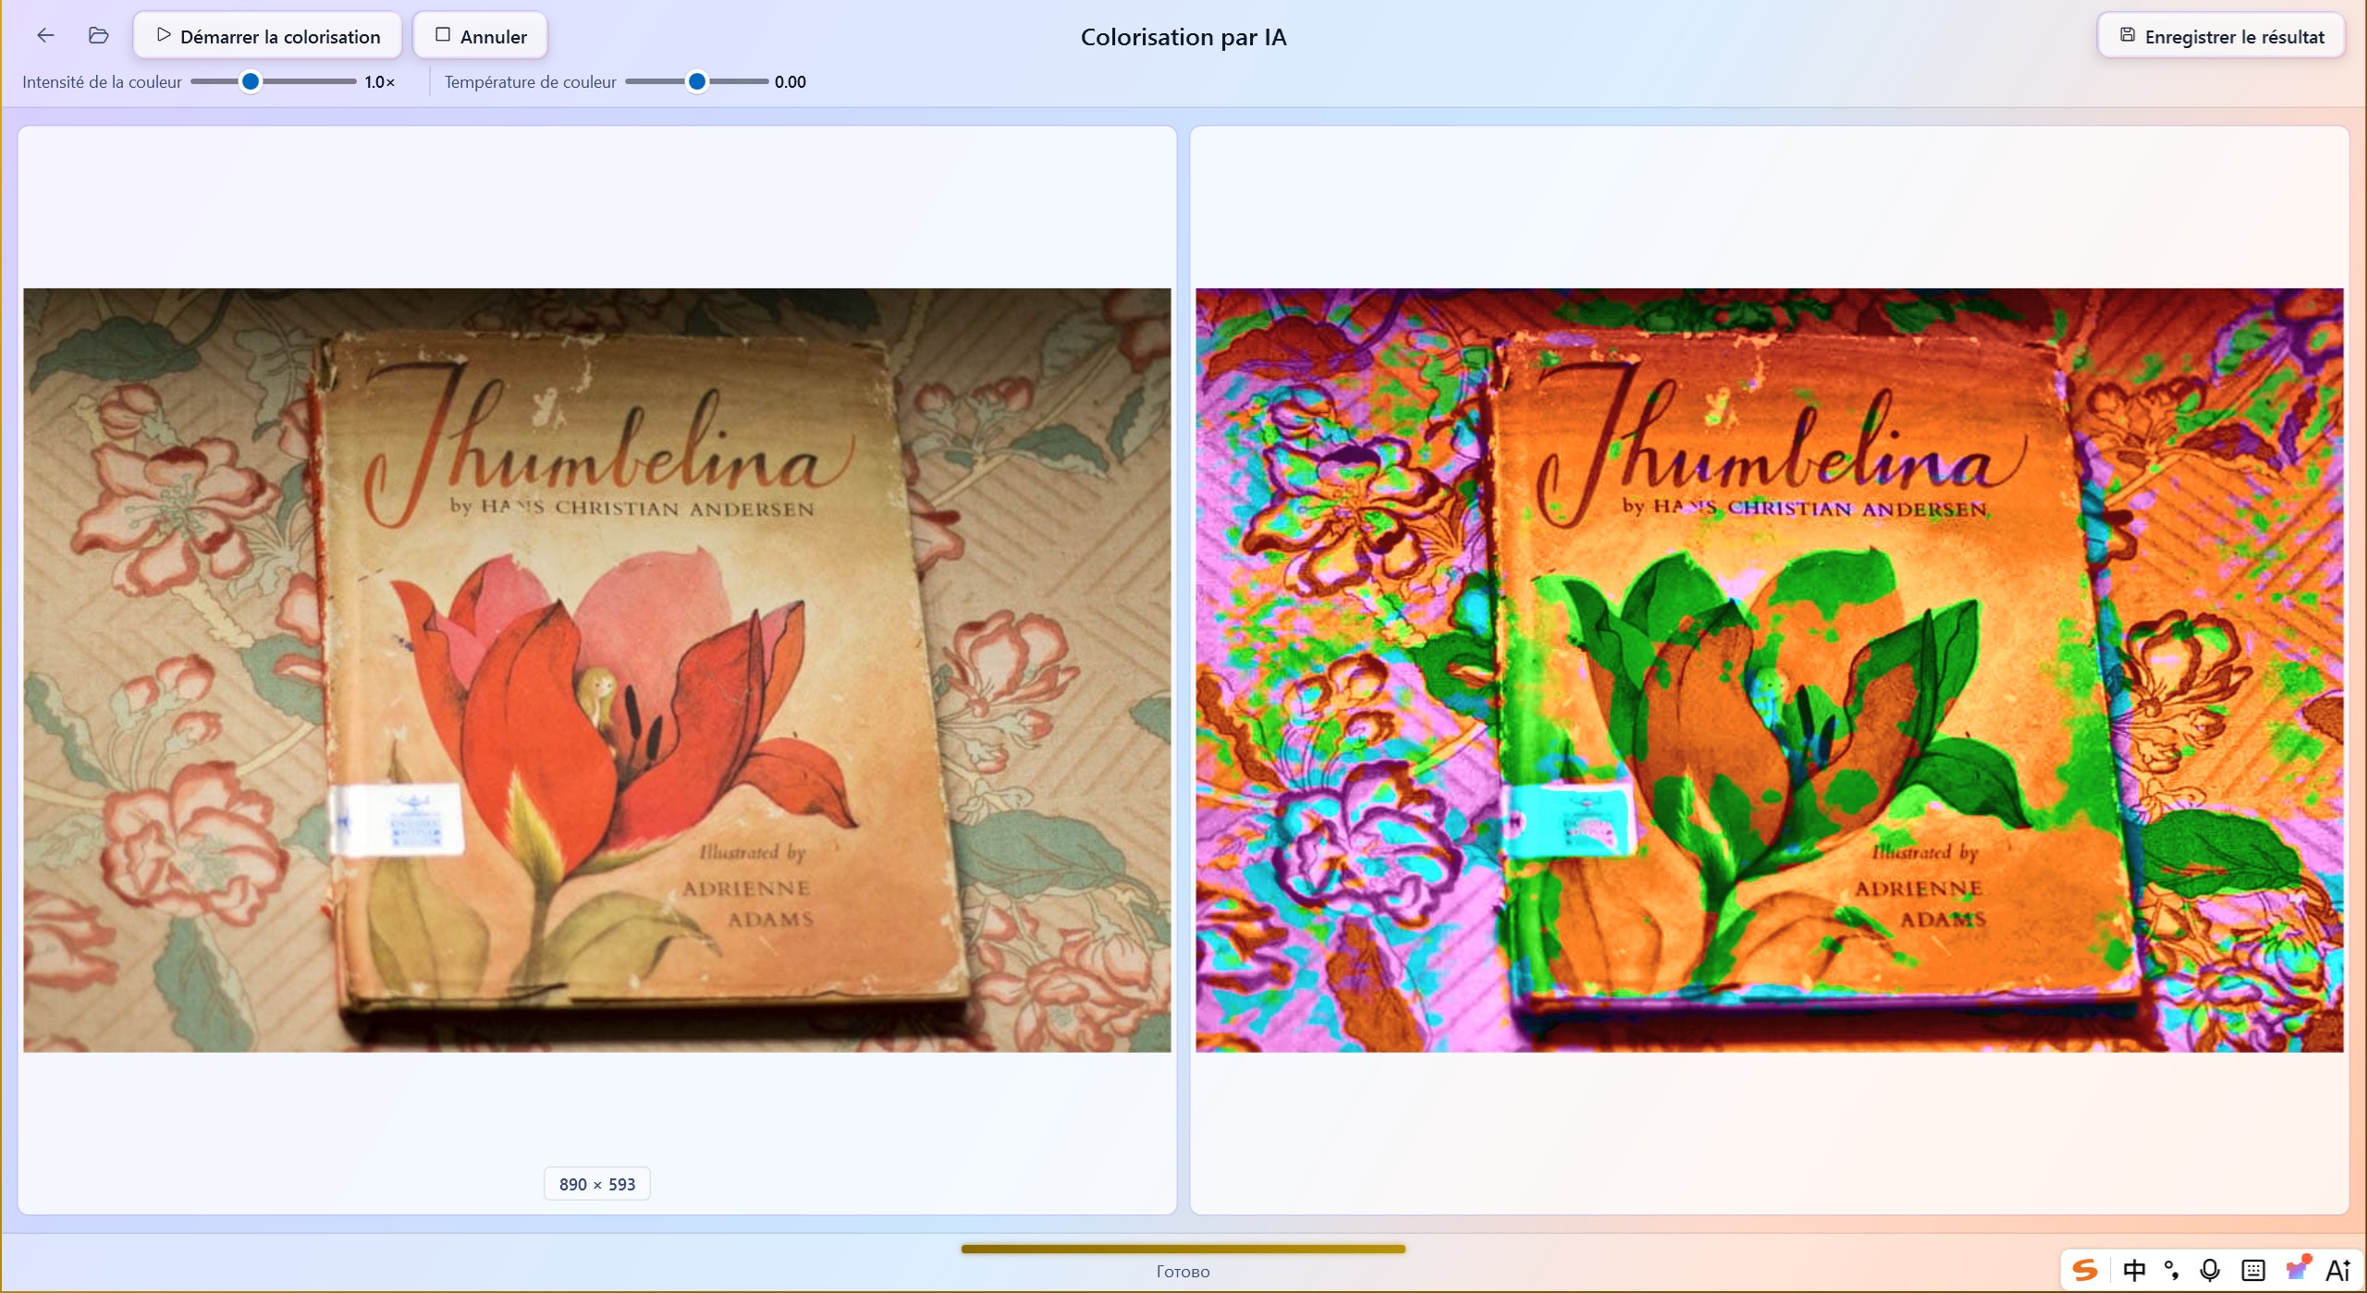Select the colorized Thumbelina result preview
2367x1293 pixels.
[1770, 670]
